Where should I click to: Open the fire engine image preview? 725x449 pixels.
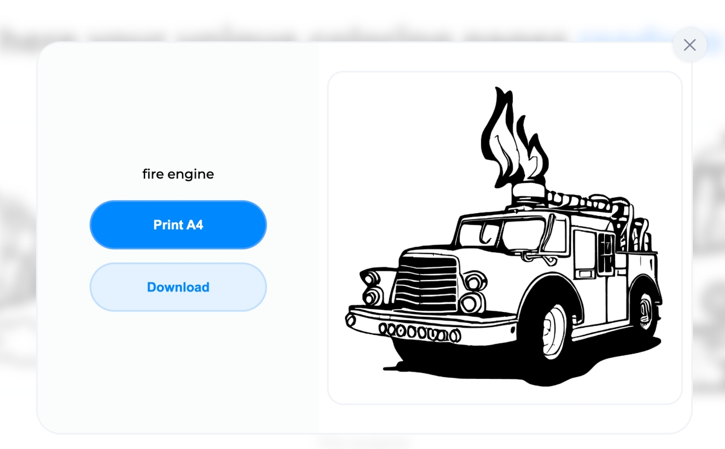click(505, 238)
